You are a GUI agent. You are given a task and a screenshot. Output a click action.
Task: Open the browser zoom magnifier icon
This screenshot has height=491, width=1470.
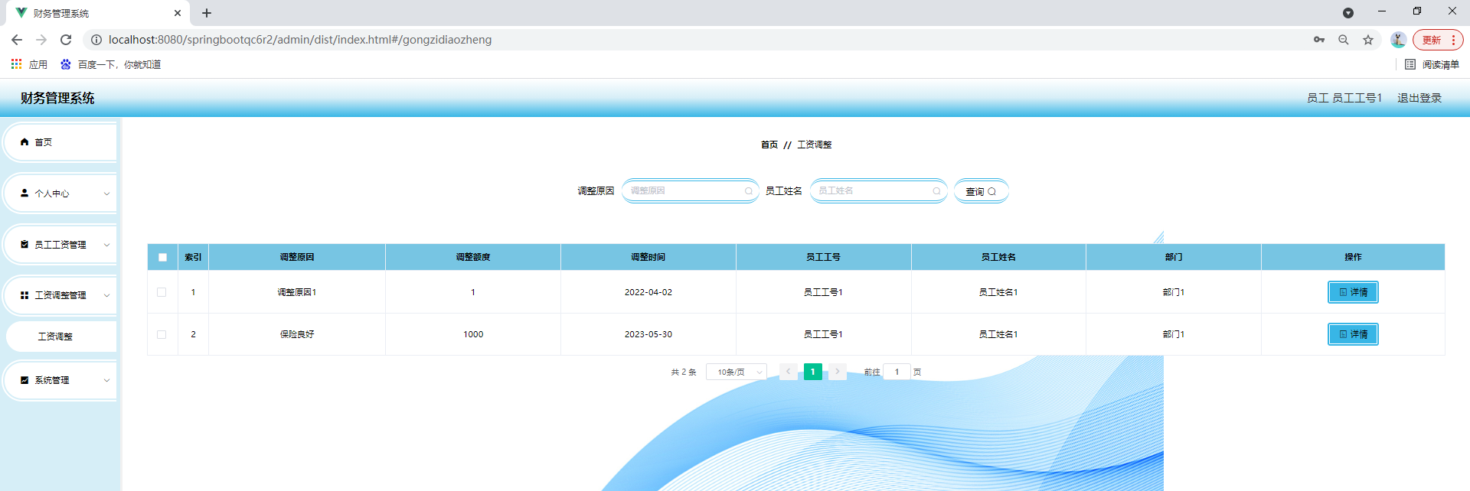[1344, 40]
